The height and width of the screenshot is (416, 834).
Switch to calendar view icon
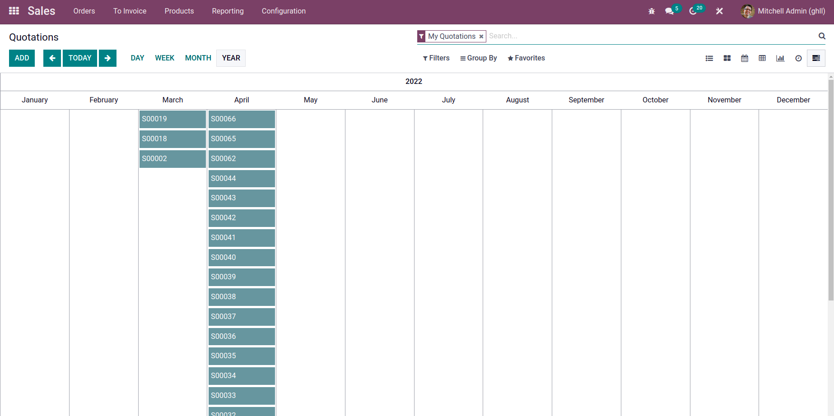[x=745, y=58]
